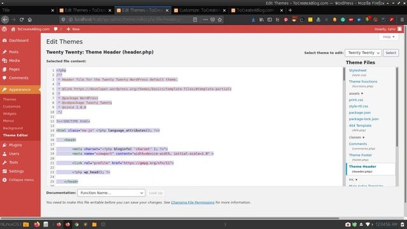Open the Firefox home page
Screen dimensions: 407x229
[x=30, y=20]
